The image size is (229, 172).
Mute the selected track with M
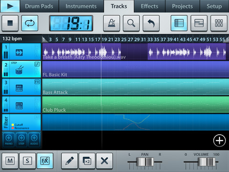point(10,161)
